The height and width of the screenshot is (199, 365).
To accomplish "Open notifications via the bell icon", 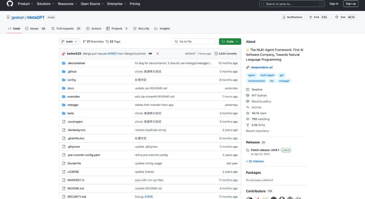I will tap(284, 17).
